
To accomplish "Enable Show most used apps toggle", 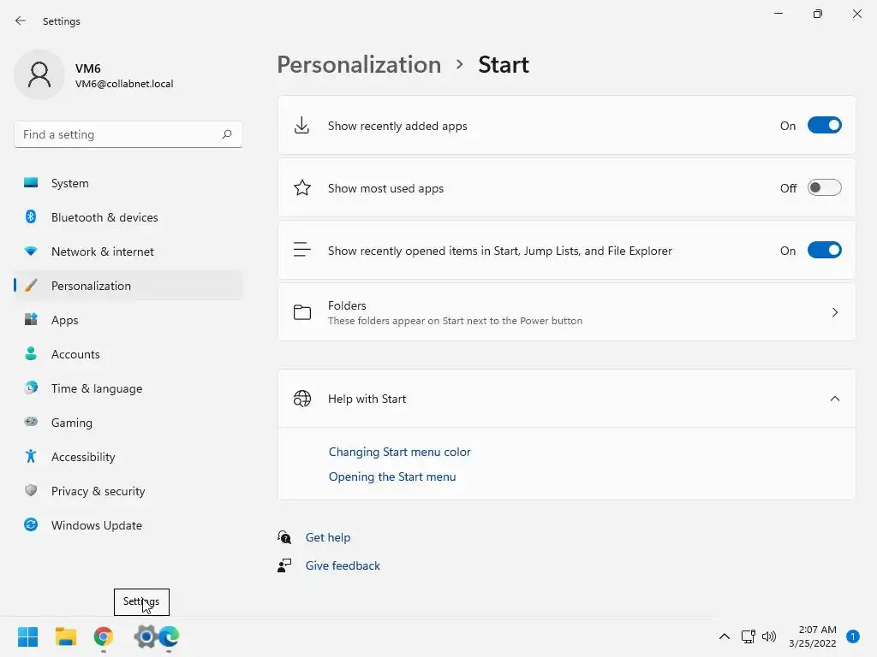I will [824, 188].
